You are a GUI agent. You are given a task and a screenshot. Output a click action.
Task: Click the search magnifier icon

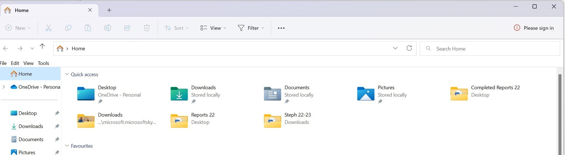(x=428, y=48)
